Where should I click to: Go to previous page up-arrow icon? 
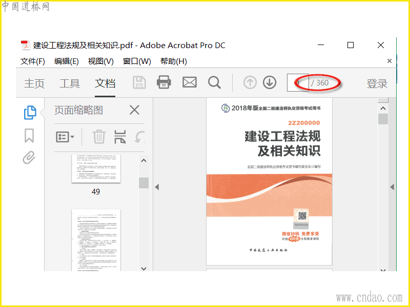point(250,82)
